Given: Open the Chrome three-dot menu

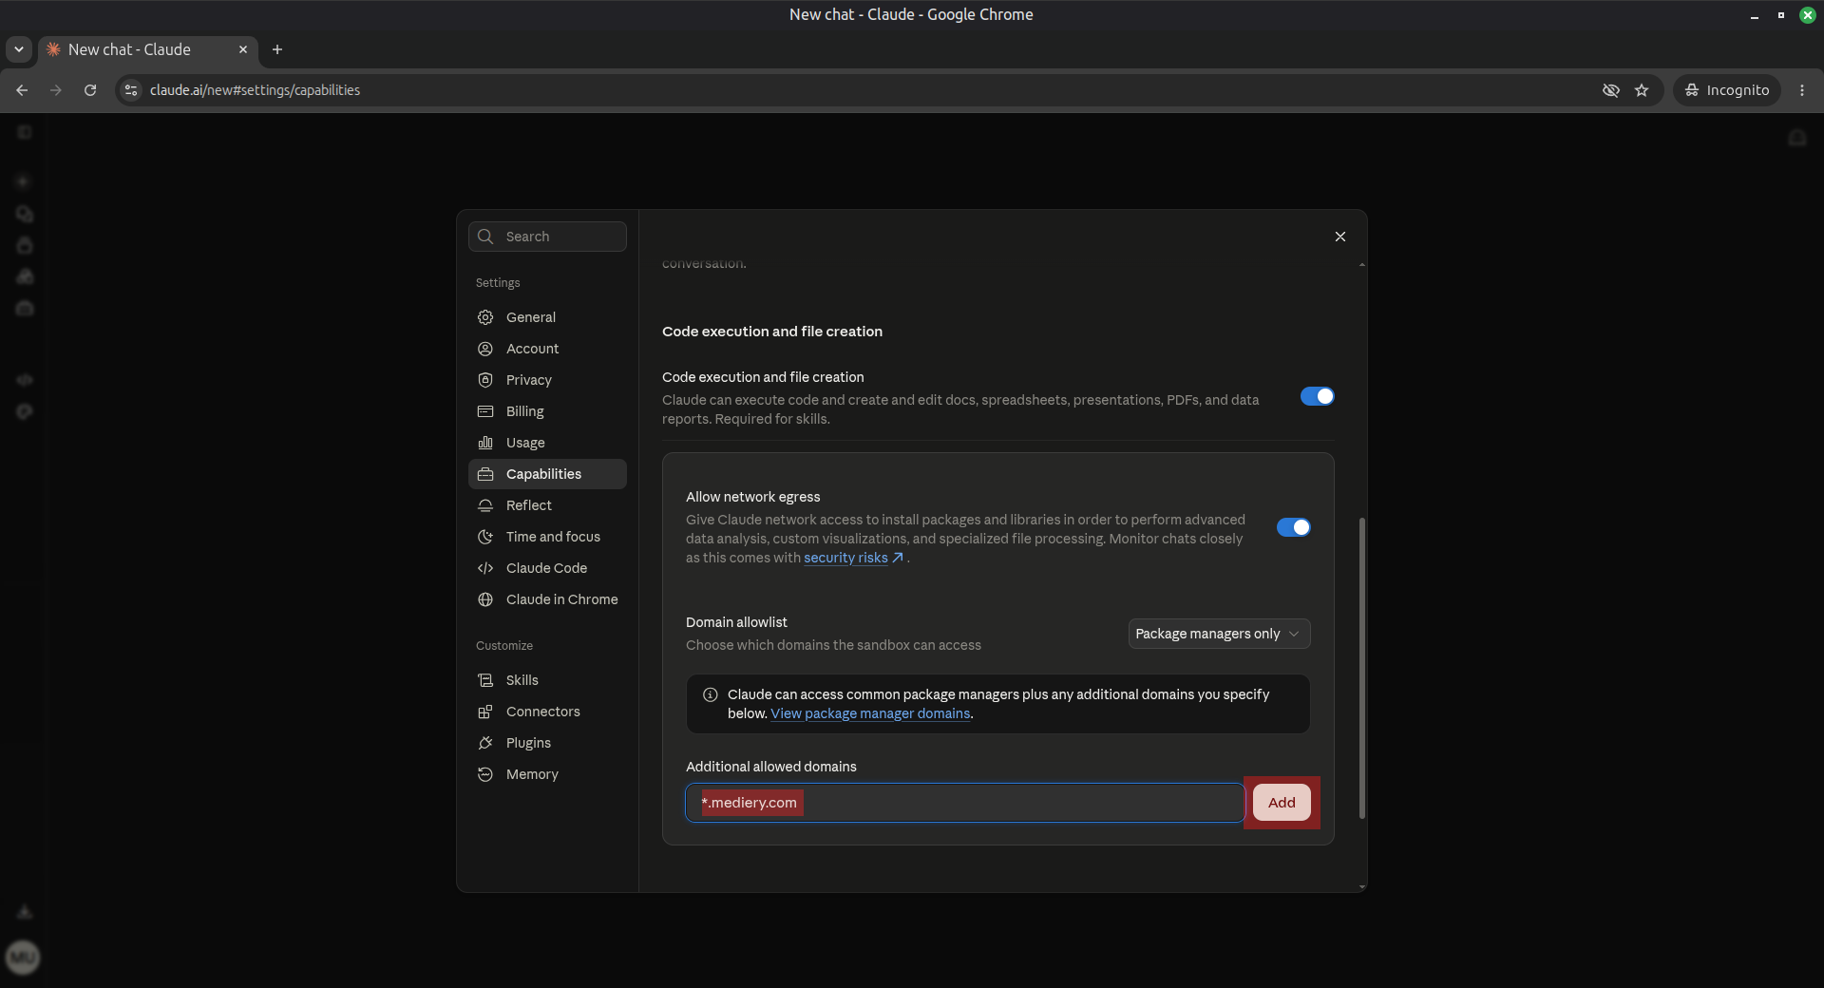Looking at the screenshot, I should 1802,90.
